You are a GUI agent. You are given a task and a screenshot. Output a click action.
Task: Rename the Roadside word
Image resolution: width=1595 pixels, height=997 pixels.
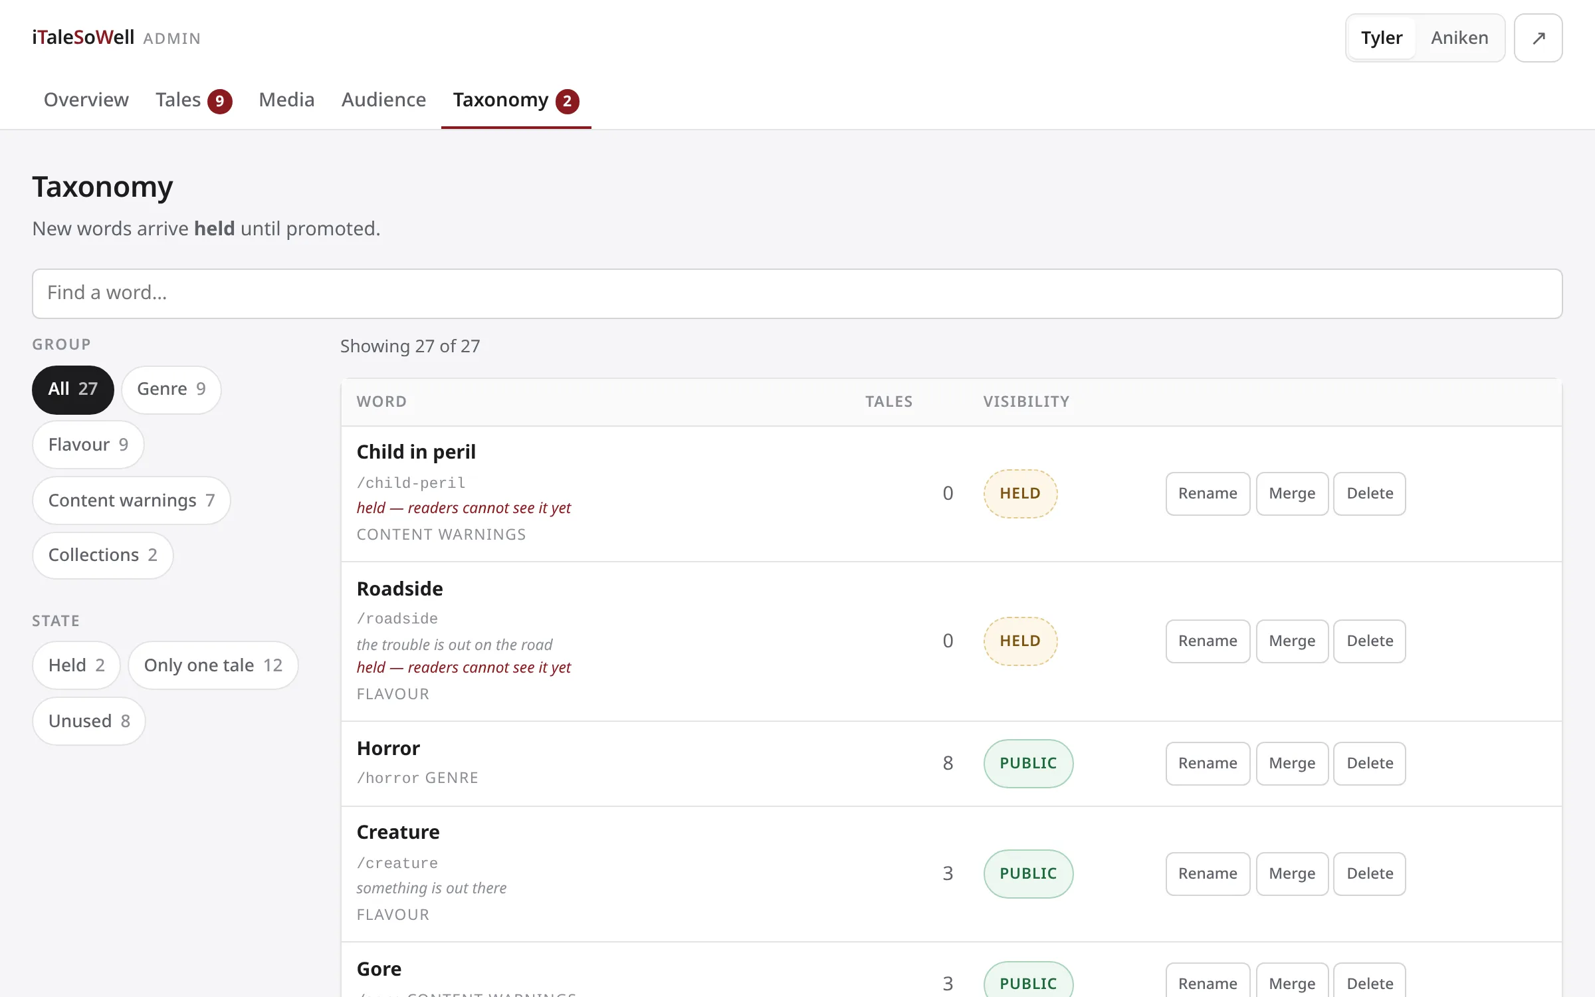pyautogui.click(x=1208, y=641)
